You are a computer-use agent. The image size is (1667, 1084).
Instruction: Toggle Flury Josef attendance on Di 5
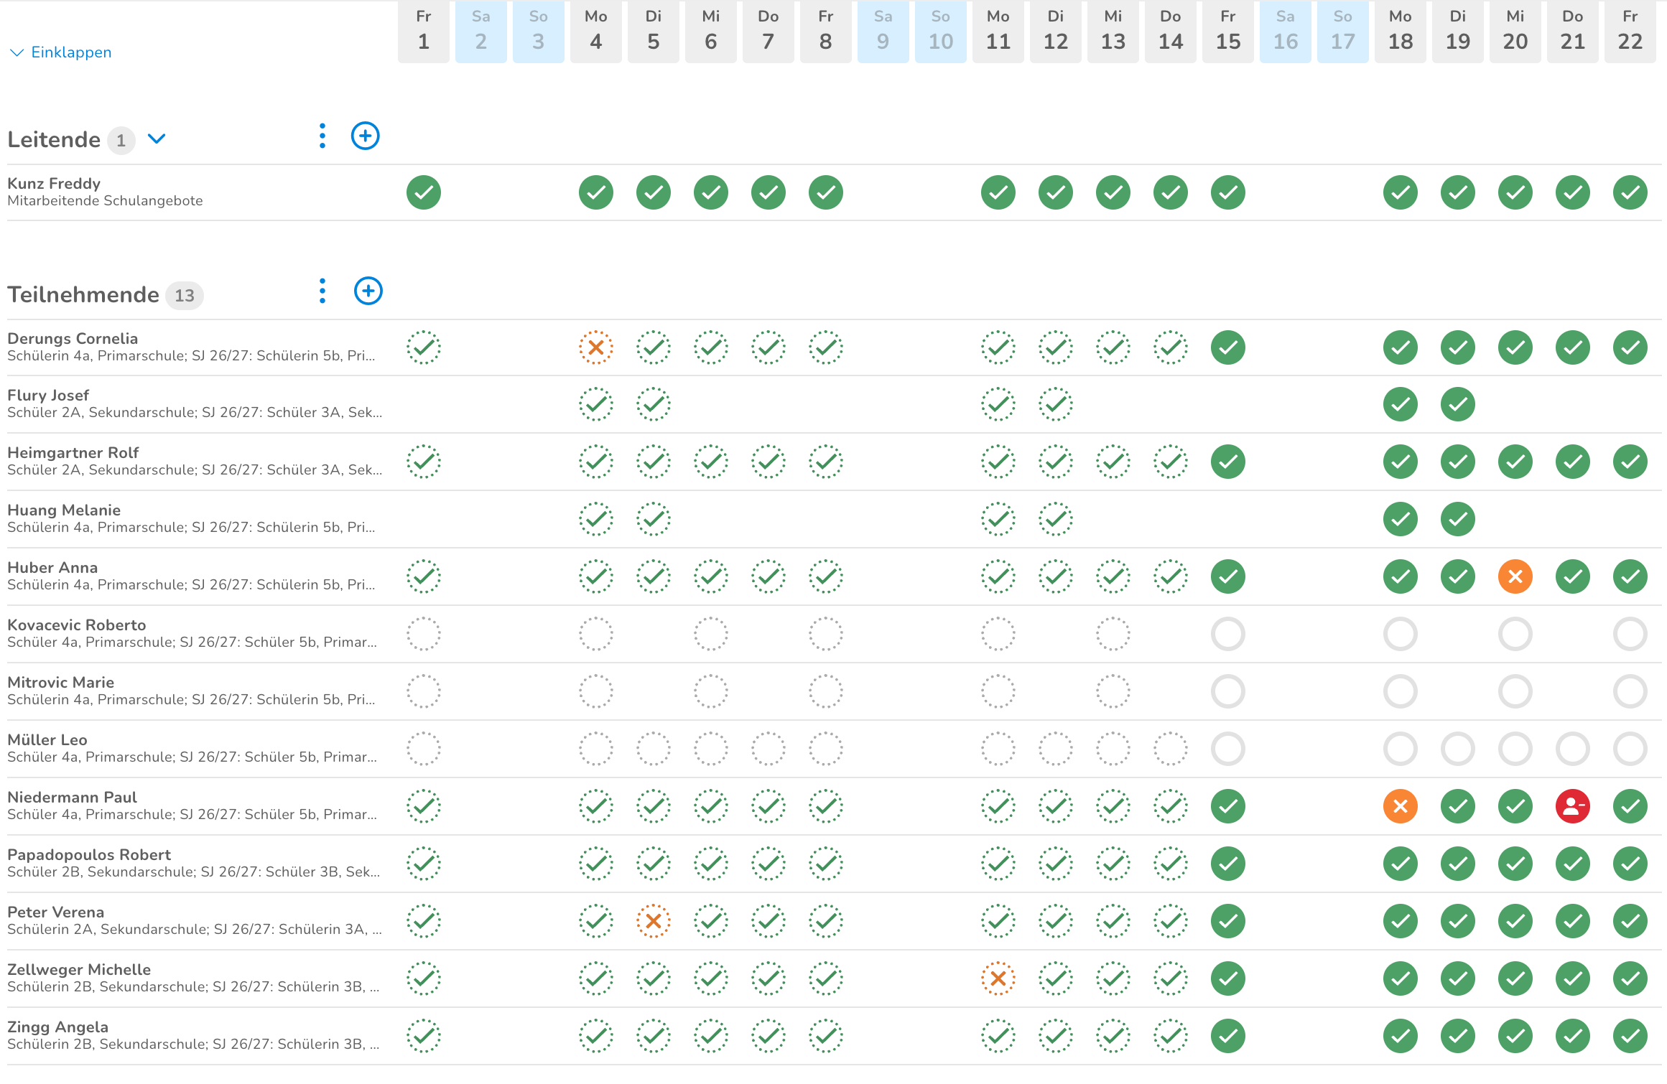(654, 404)
